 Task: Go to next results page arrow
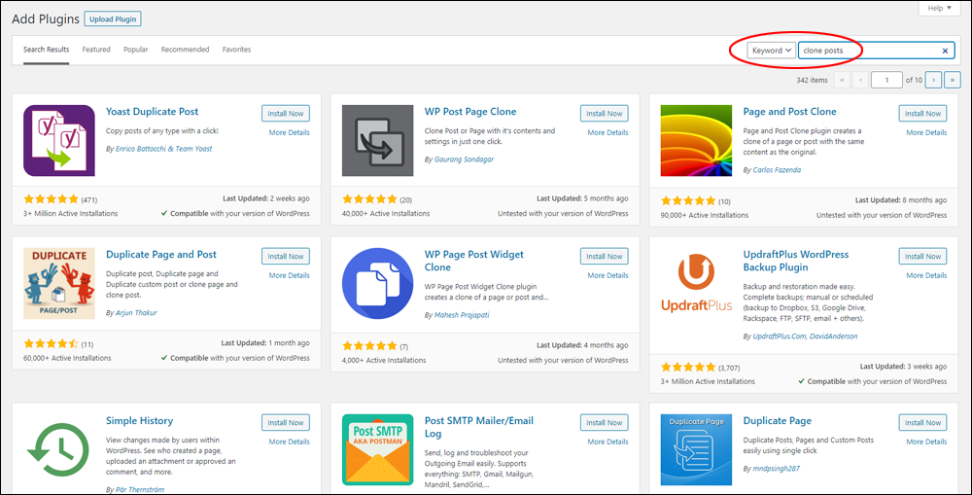[933, 80]
